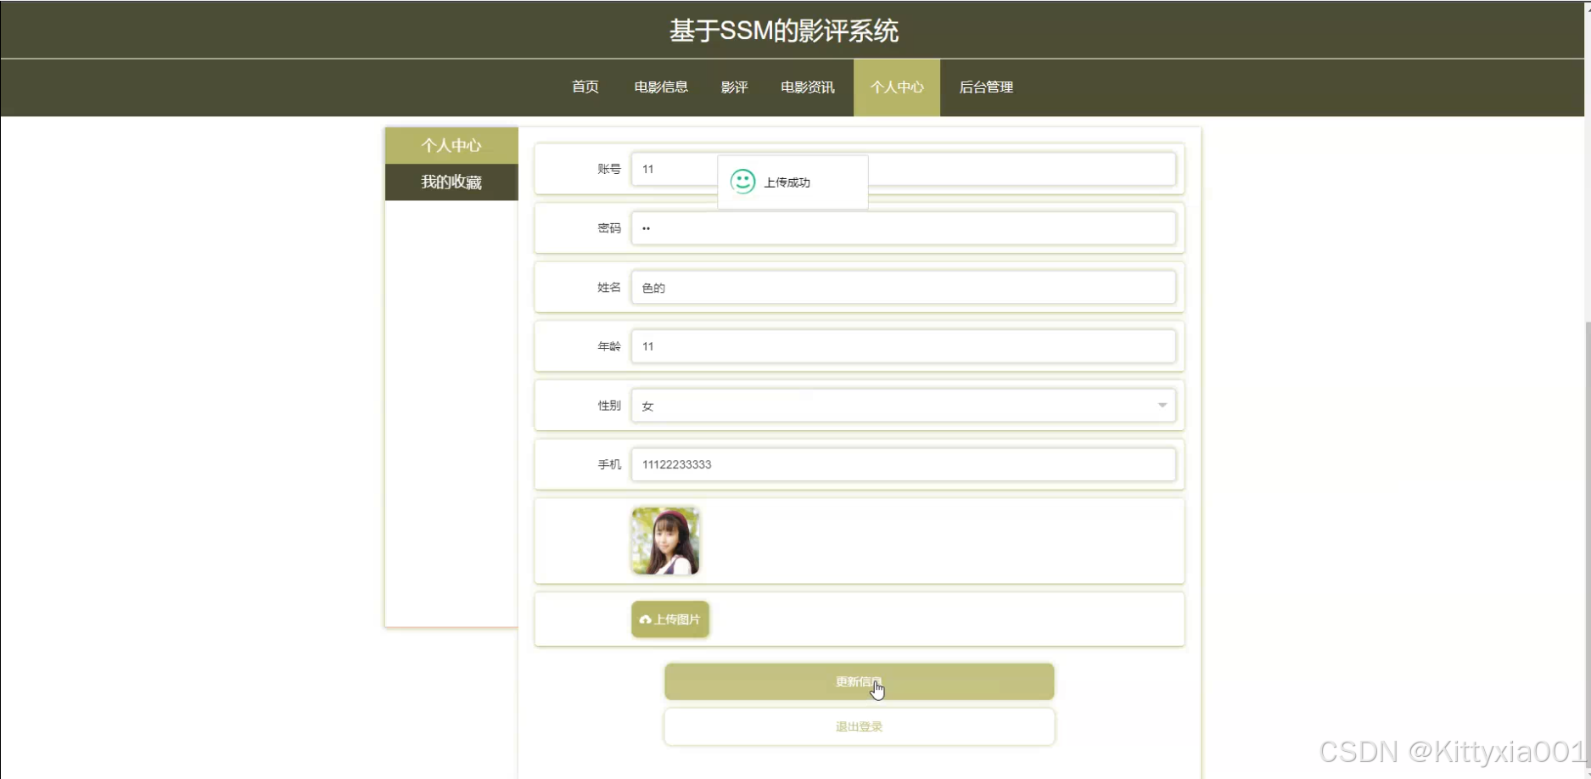Image resolution: width=1591 pixels, height=779 pixels.
Task: Select the 年龄 age input box
Action: pos(902,346)
